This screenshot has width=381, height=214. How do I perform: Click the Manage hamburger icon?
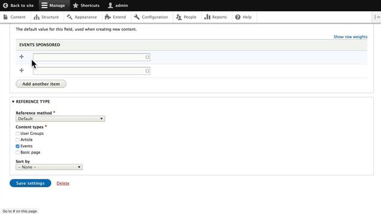(44, 5)
